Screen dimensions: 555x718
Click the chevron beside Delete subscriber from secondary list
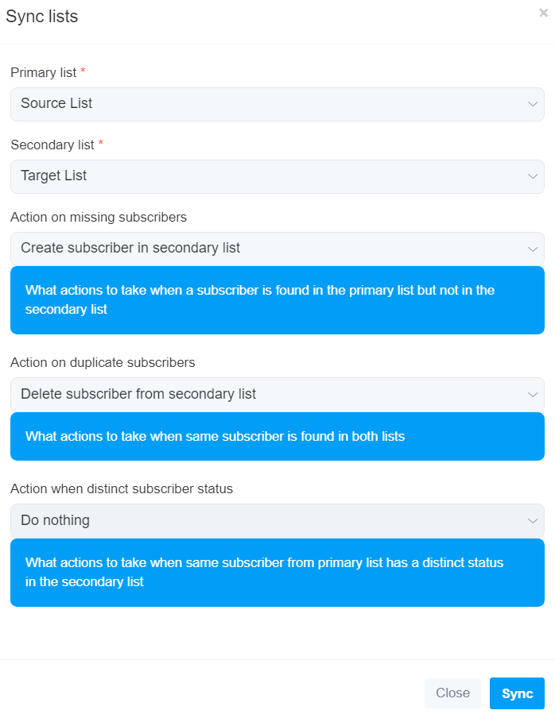click(x=533, y=395)
